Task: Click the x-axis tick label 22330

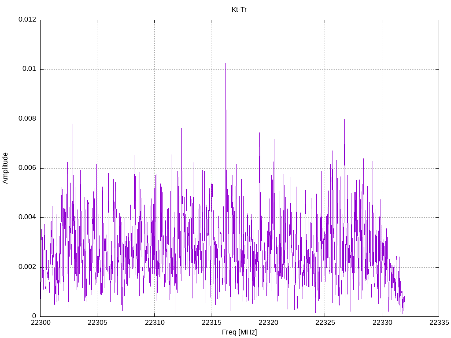Action: click(382, 323)
